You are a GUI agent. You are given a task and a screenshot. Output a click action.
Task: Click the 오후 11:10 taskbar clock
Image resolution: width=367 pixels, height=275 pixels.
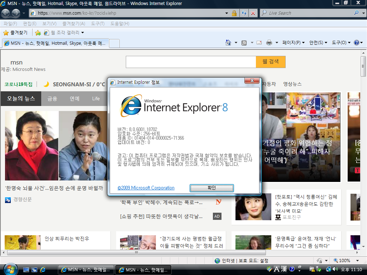352,269
